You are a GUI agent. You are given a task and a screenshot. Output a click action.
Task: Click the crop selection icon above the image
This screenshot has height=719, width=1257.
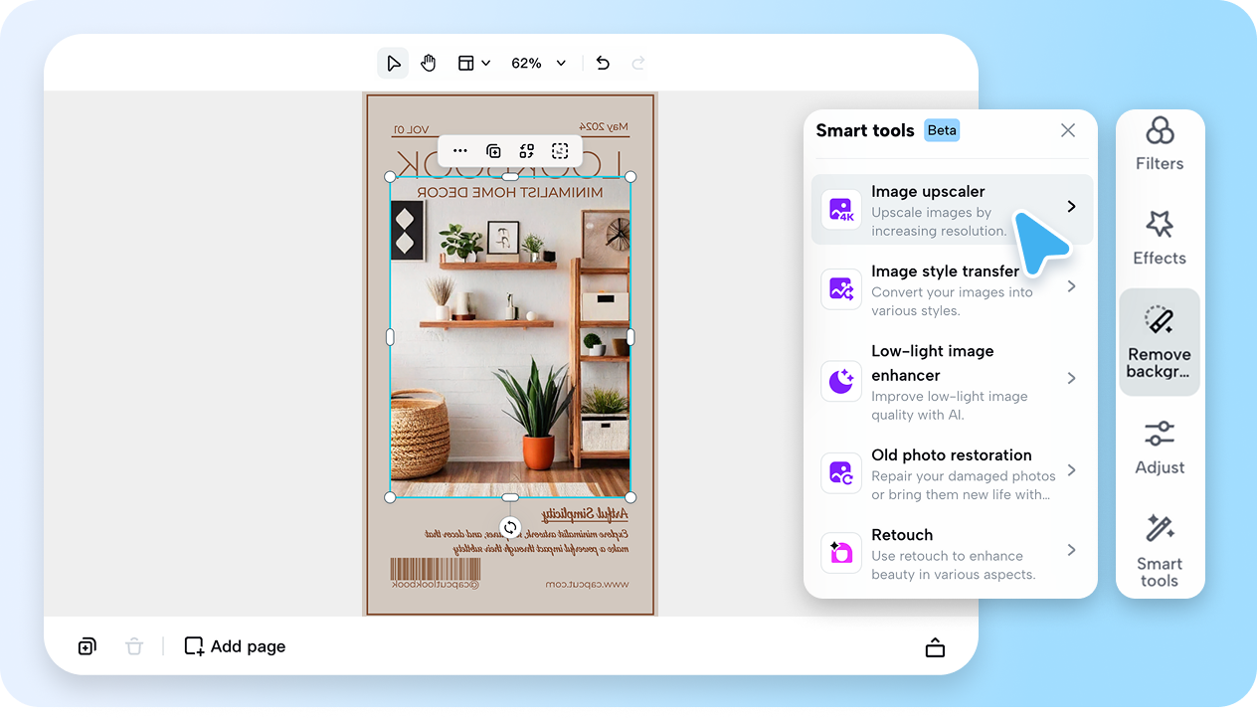pos(560,150)
